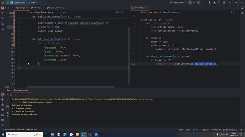
Task: Open Windows Start menu
Action: tap(3, 134)
